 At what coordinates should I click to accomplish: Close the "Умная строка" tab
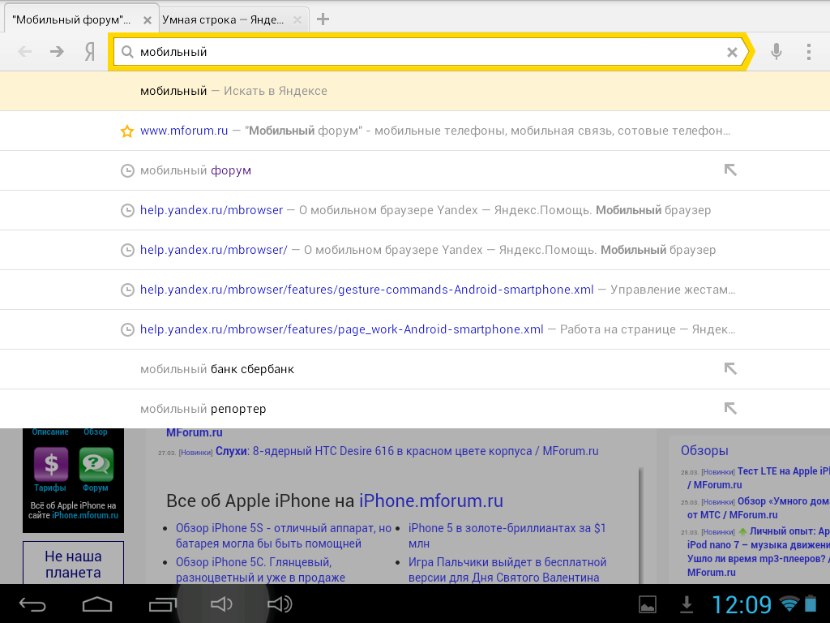tap(297, 20)
